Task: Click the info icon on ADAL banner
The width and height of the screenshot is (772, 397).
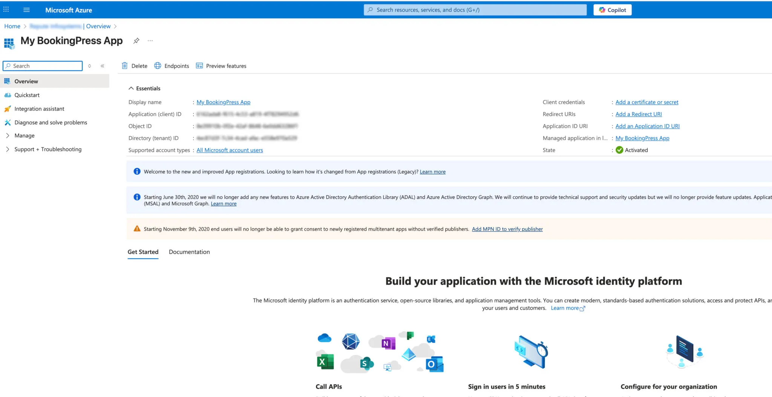Action: pyautogui.click(x=137, y=197)
